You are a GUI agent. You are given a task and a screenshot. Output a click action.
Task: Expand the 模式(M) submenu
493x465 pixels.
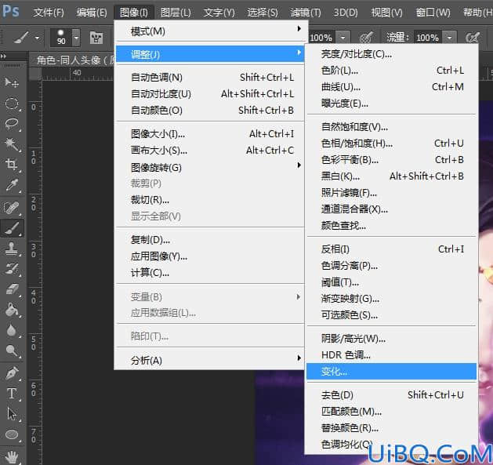pyautogui.click(x=210, y=31)
